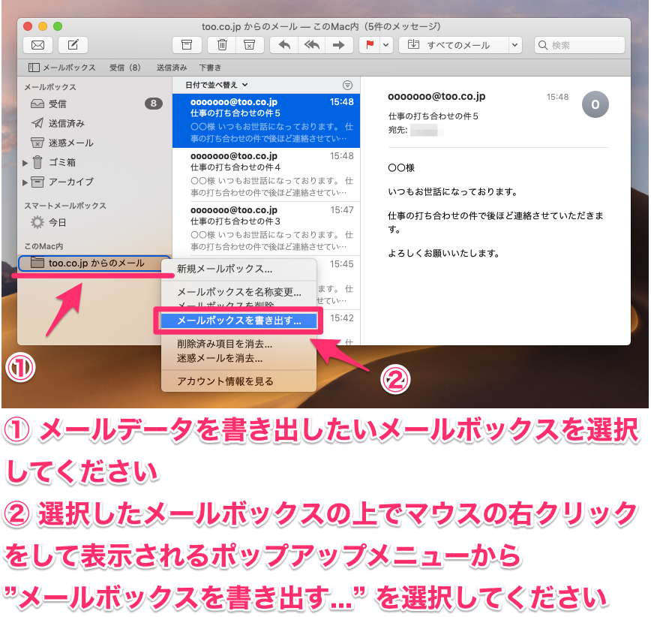The height and width of the screenshot is (617, 651).
Task: Click the trash can icon beside ゴミ箱
Action: (x=37, y=162)
